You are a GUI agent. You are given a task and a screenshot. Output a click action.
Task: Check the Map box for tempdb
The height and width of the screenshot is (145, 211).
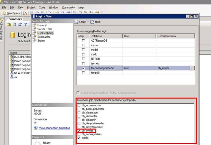(83, 73)
